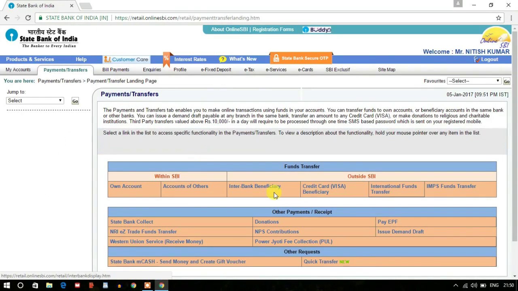Click State Bank Collect link
This screenshot has height=291, width=518.
coord(132,222)
